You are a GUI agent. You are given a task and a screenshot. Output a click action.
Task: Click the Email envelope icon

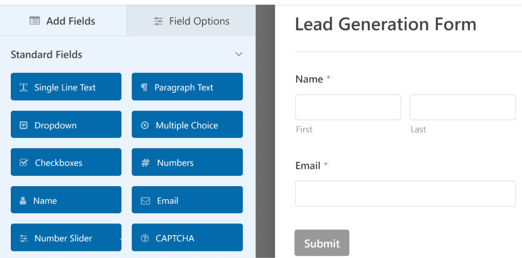(145, 201)
